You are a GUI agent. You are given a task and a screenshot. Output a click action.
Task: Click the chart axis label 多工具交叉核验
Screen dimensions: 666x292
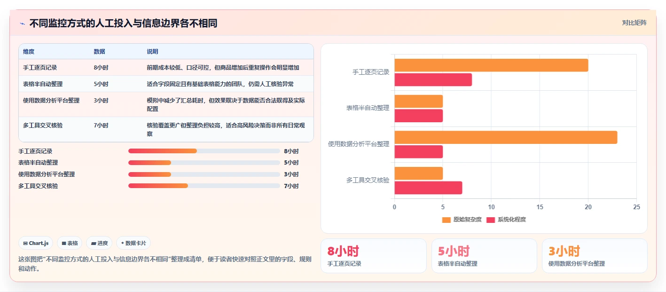(x=368, y=180)
